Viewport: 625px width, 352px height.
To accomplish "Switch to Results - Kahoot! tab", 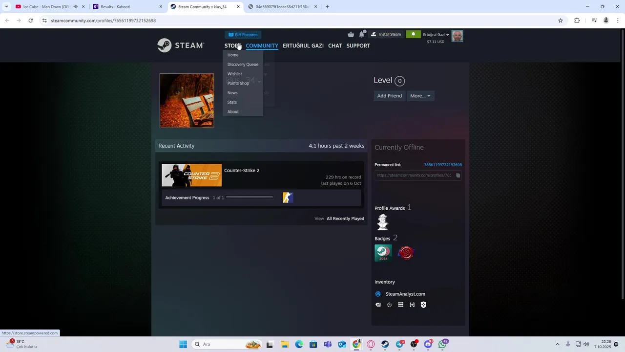I will coord(128,7).
